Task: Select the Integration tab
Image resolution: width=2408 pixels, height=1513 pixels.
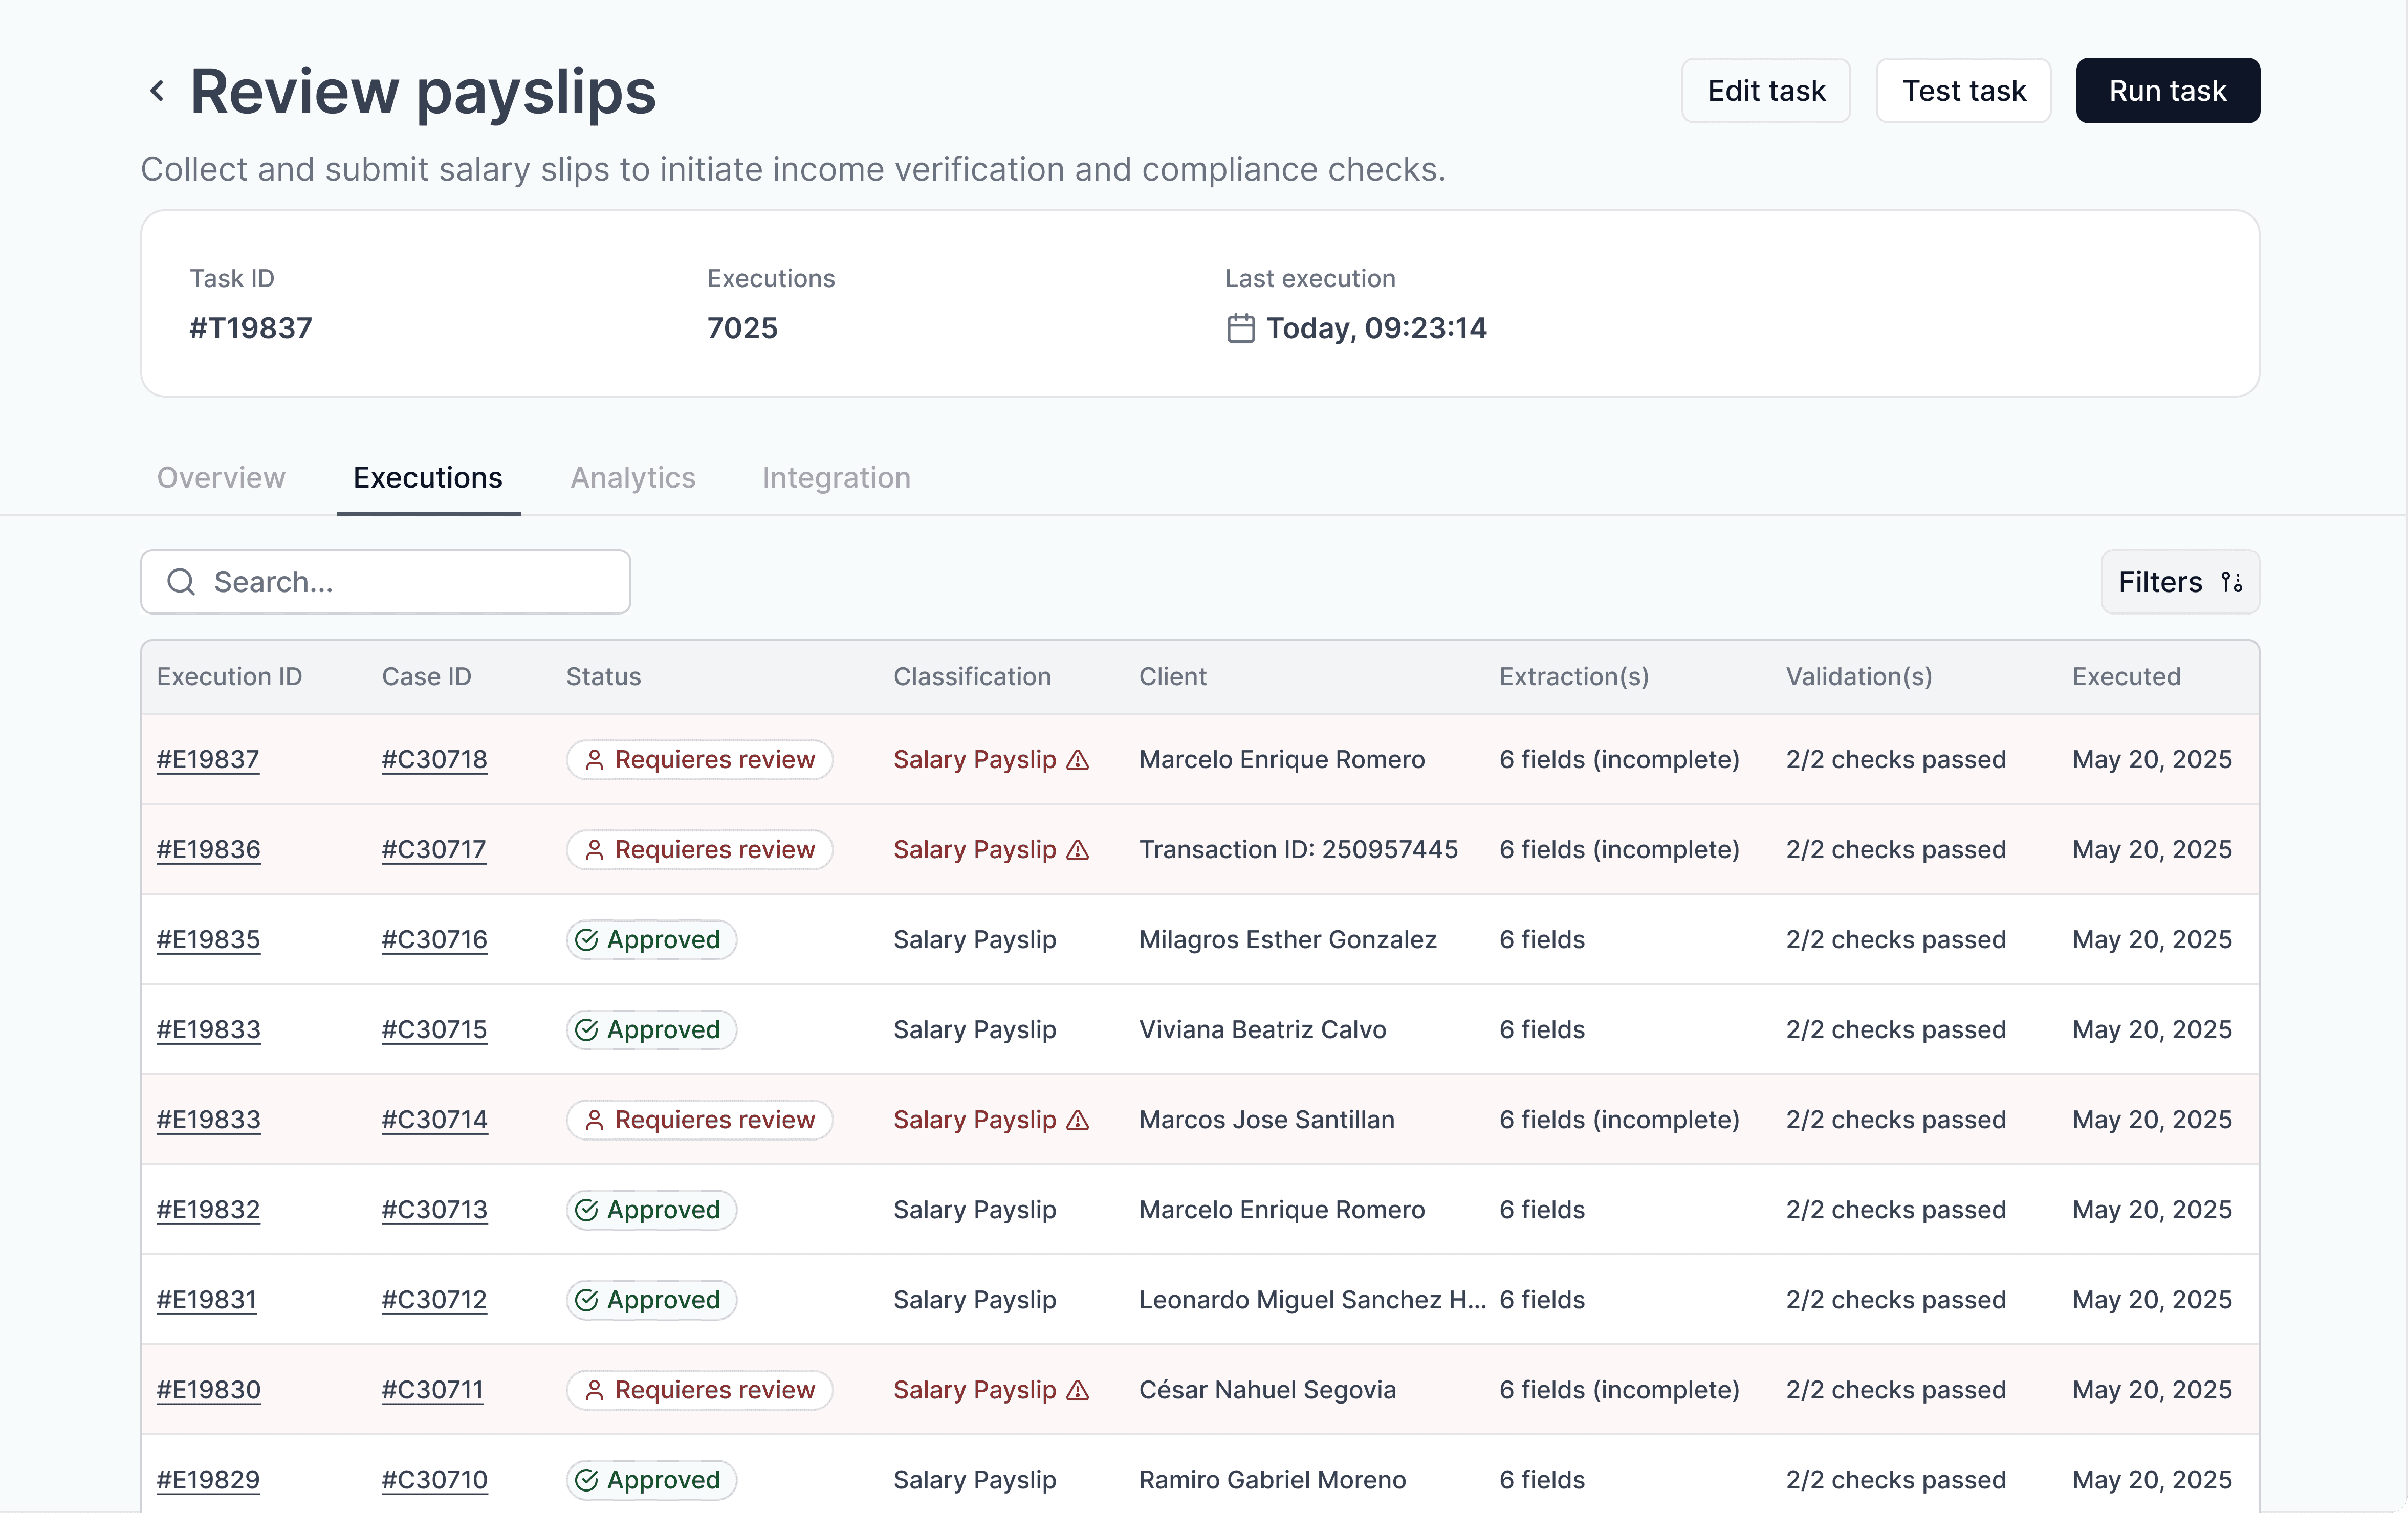Action: [x=836, y=477]
